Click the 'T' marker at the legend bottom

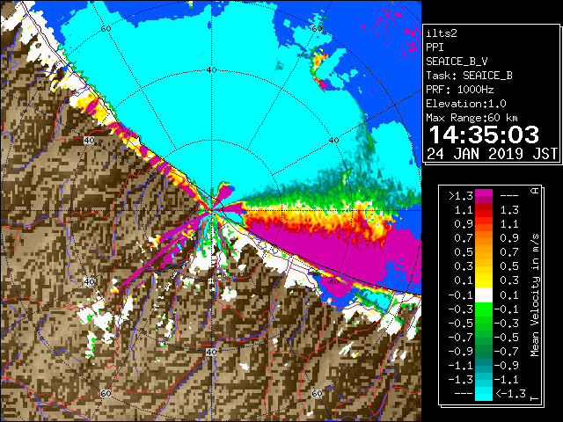point(536,398)
